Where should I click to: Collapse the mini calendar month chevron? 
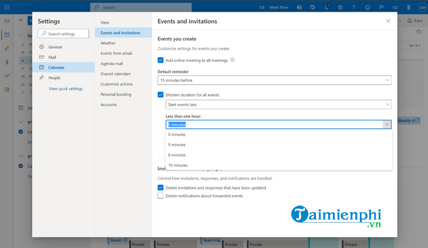(21, 35)
